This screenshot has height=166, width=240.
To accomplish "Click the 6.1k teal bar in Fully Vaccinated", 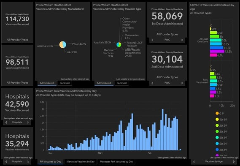I will pos(213,81).
